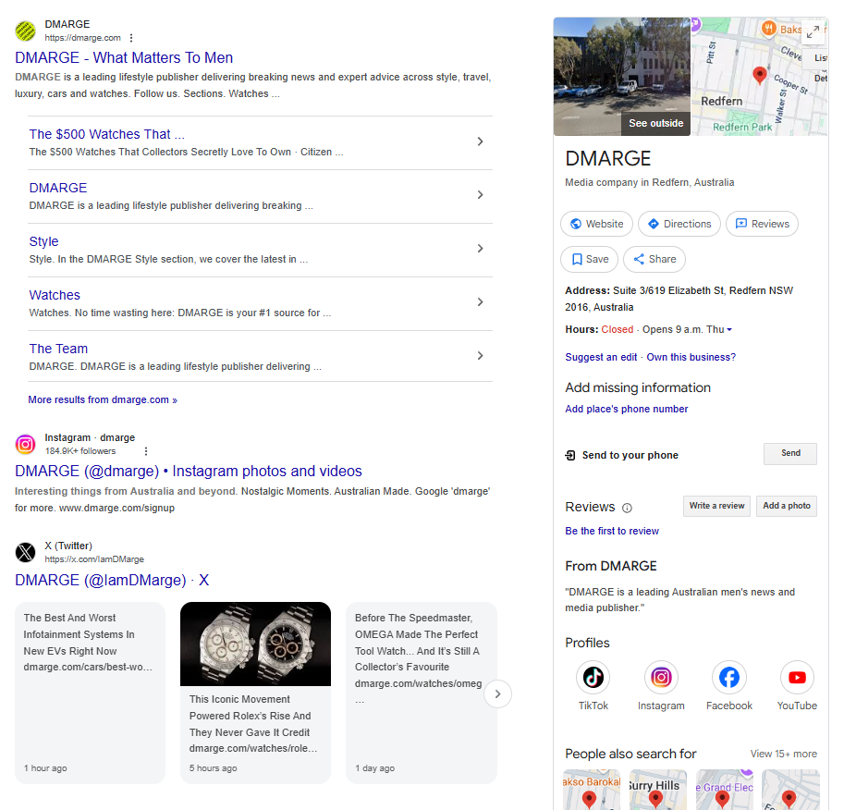Image resolution: width=844 pixels, height=810 pixels.
Task: Click 'View 15+ more' link
Action: [784, 754]
